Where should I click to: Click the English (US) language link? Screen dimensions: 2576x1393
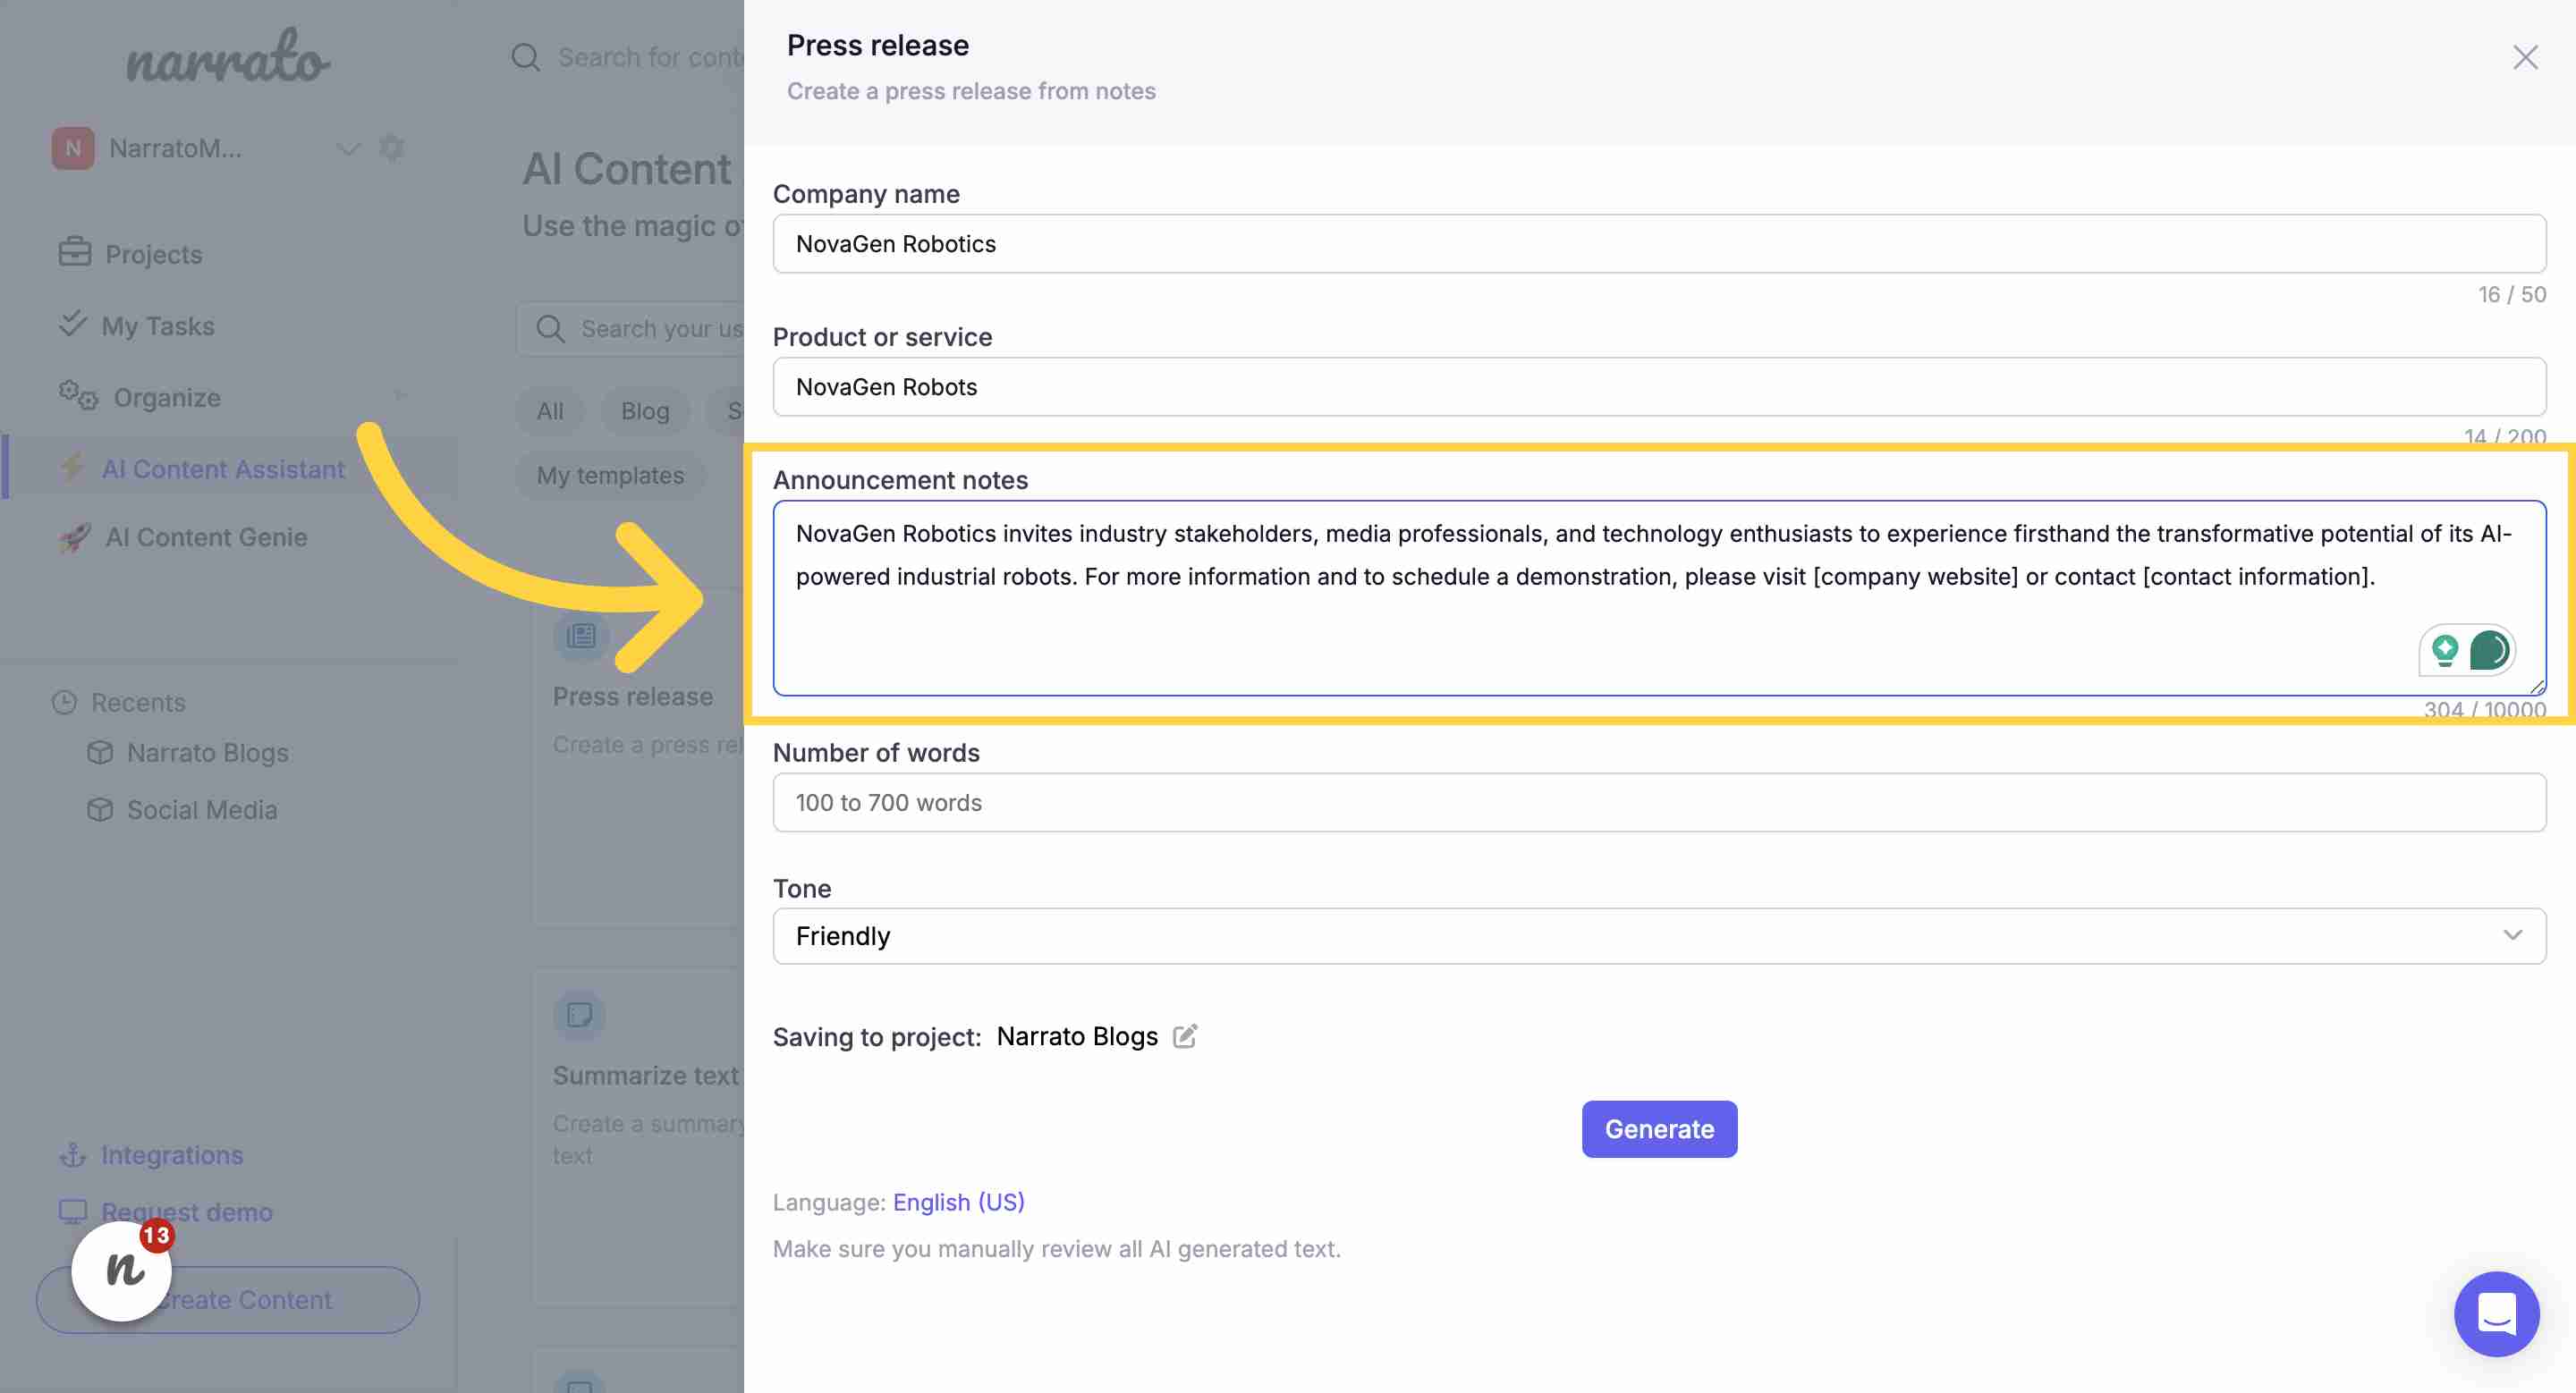[958, 1201]
